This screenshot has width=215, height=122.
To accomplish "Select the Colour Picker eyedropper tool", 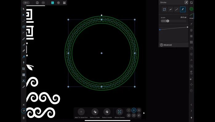I will pyautogui.click(x=24, y=87).
